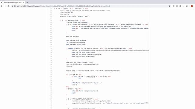Click the mysql_ssl_rsa_setup --datadir line
The image size is (195, 109).
[x=87, y=54]
